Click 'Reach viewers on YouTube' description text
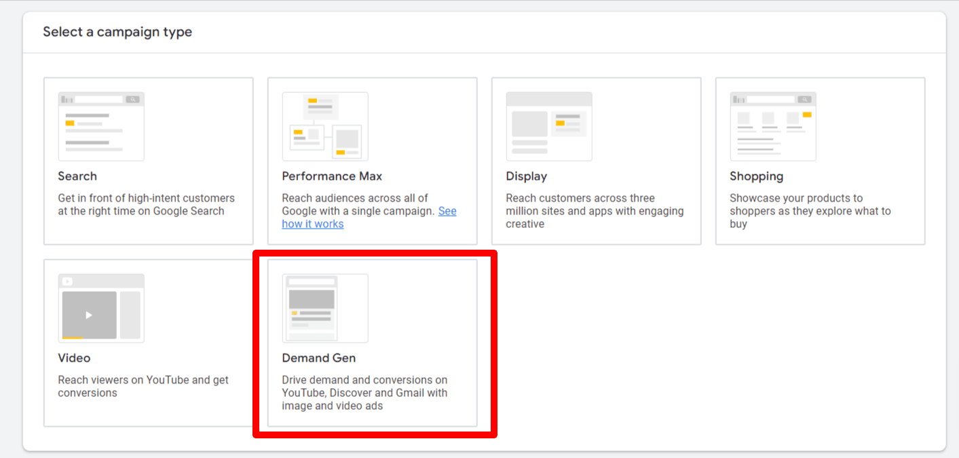This screenshot has width=959, height=458. (143, 386)
